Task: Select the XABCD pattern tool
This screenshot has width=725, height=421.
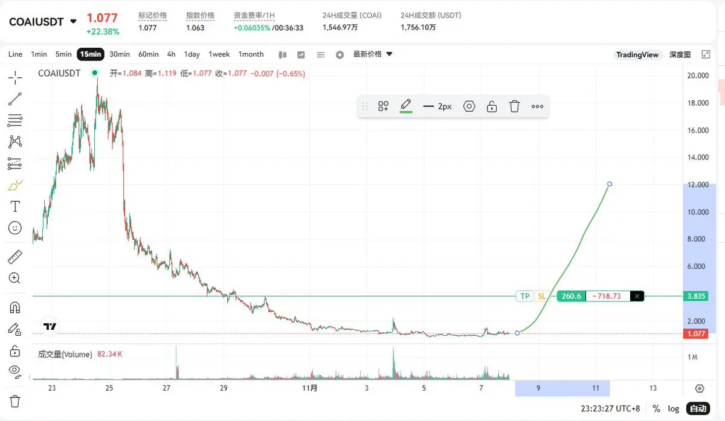Action: (x=15, y=142)
